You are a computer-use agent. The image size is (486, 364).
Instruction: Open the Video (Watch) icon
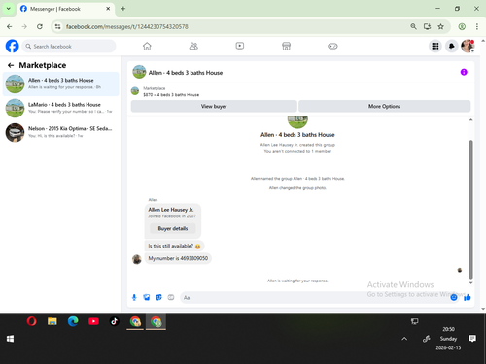click(240, 46)
